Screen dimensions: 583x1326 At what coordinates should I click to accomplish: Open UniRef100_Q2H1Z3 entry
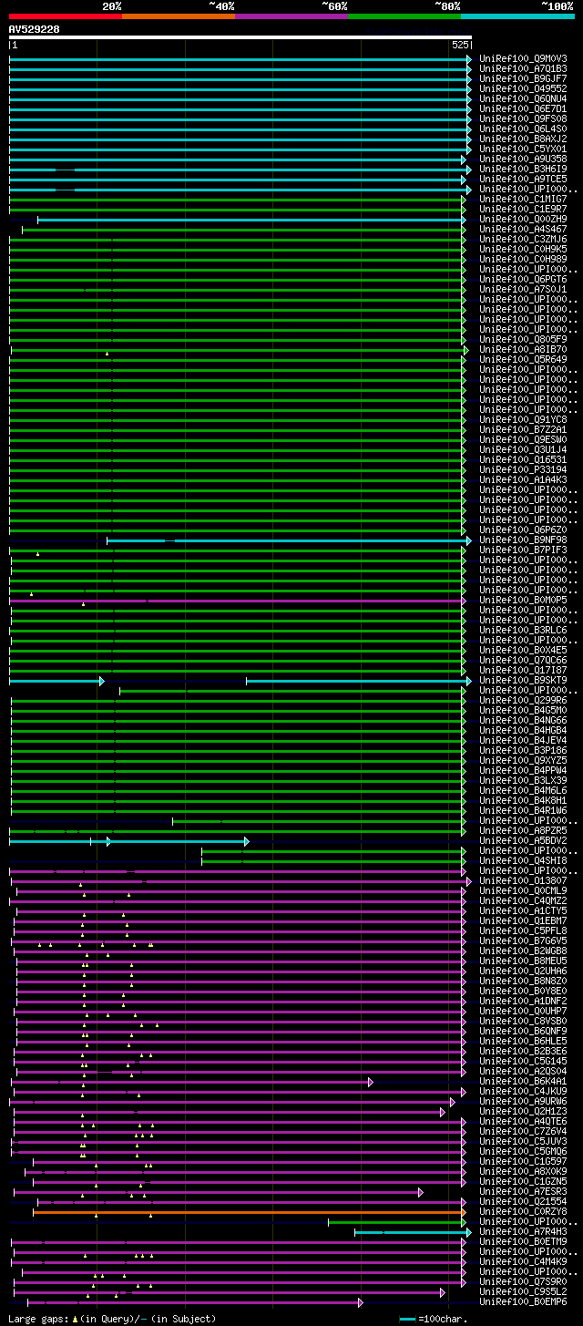pyautogui.click(x=524, y=1111)
